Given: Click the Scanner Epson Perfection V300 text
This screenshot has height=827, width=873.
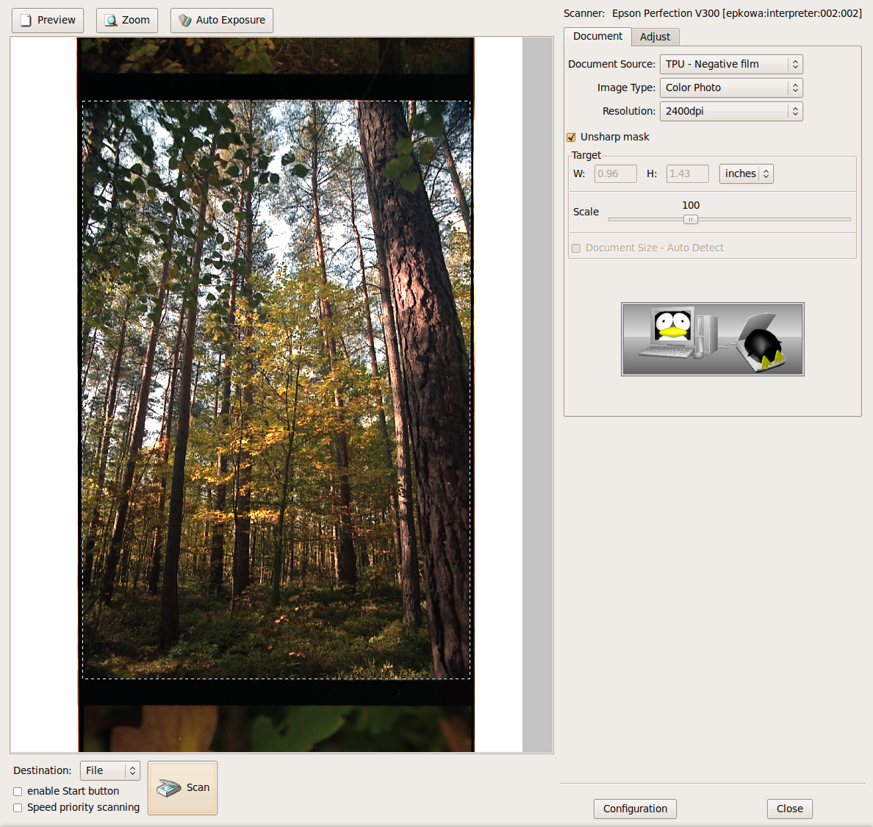Looking at the screenshot, I should click(x=713, y=13).
